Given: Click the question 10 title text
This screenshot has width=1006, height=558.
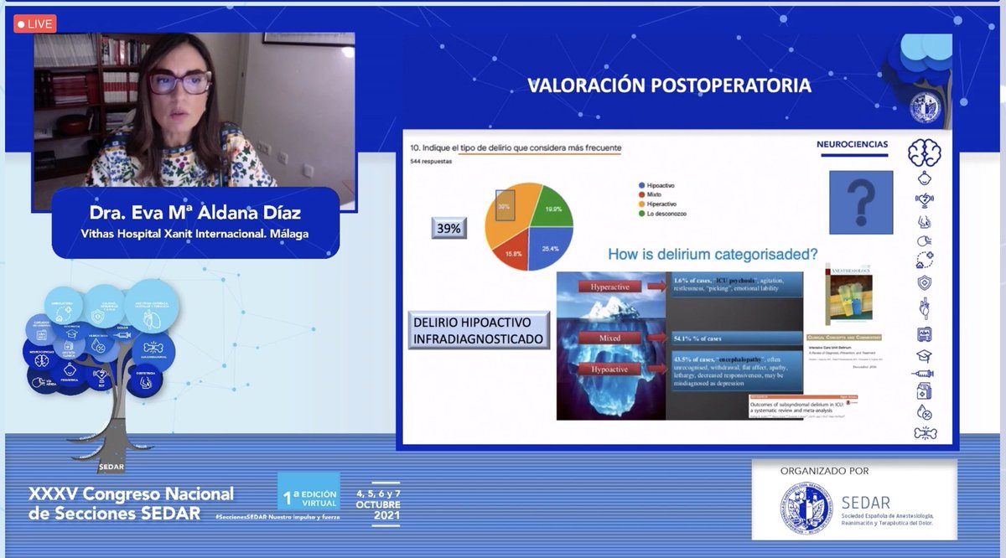Looking at the screenshot, I should click(x=516, y=147).
